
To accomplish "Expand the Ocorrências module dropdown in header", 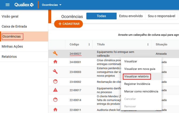I will coord(52,5).
